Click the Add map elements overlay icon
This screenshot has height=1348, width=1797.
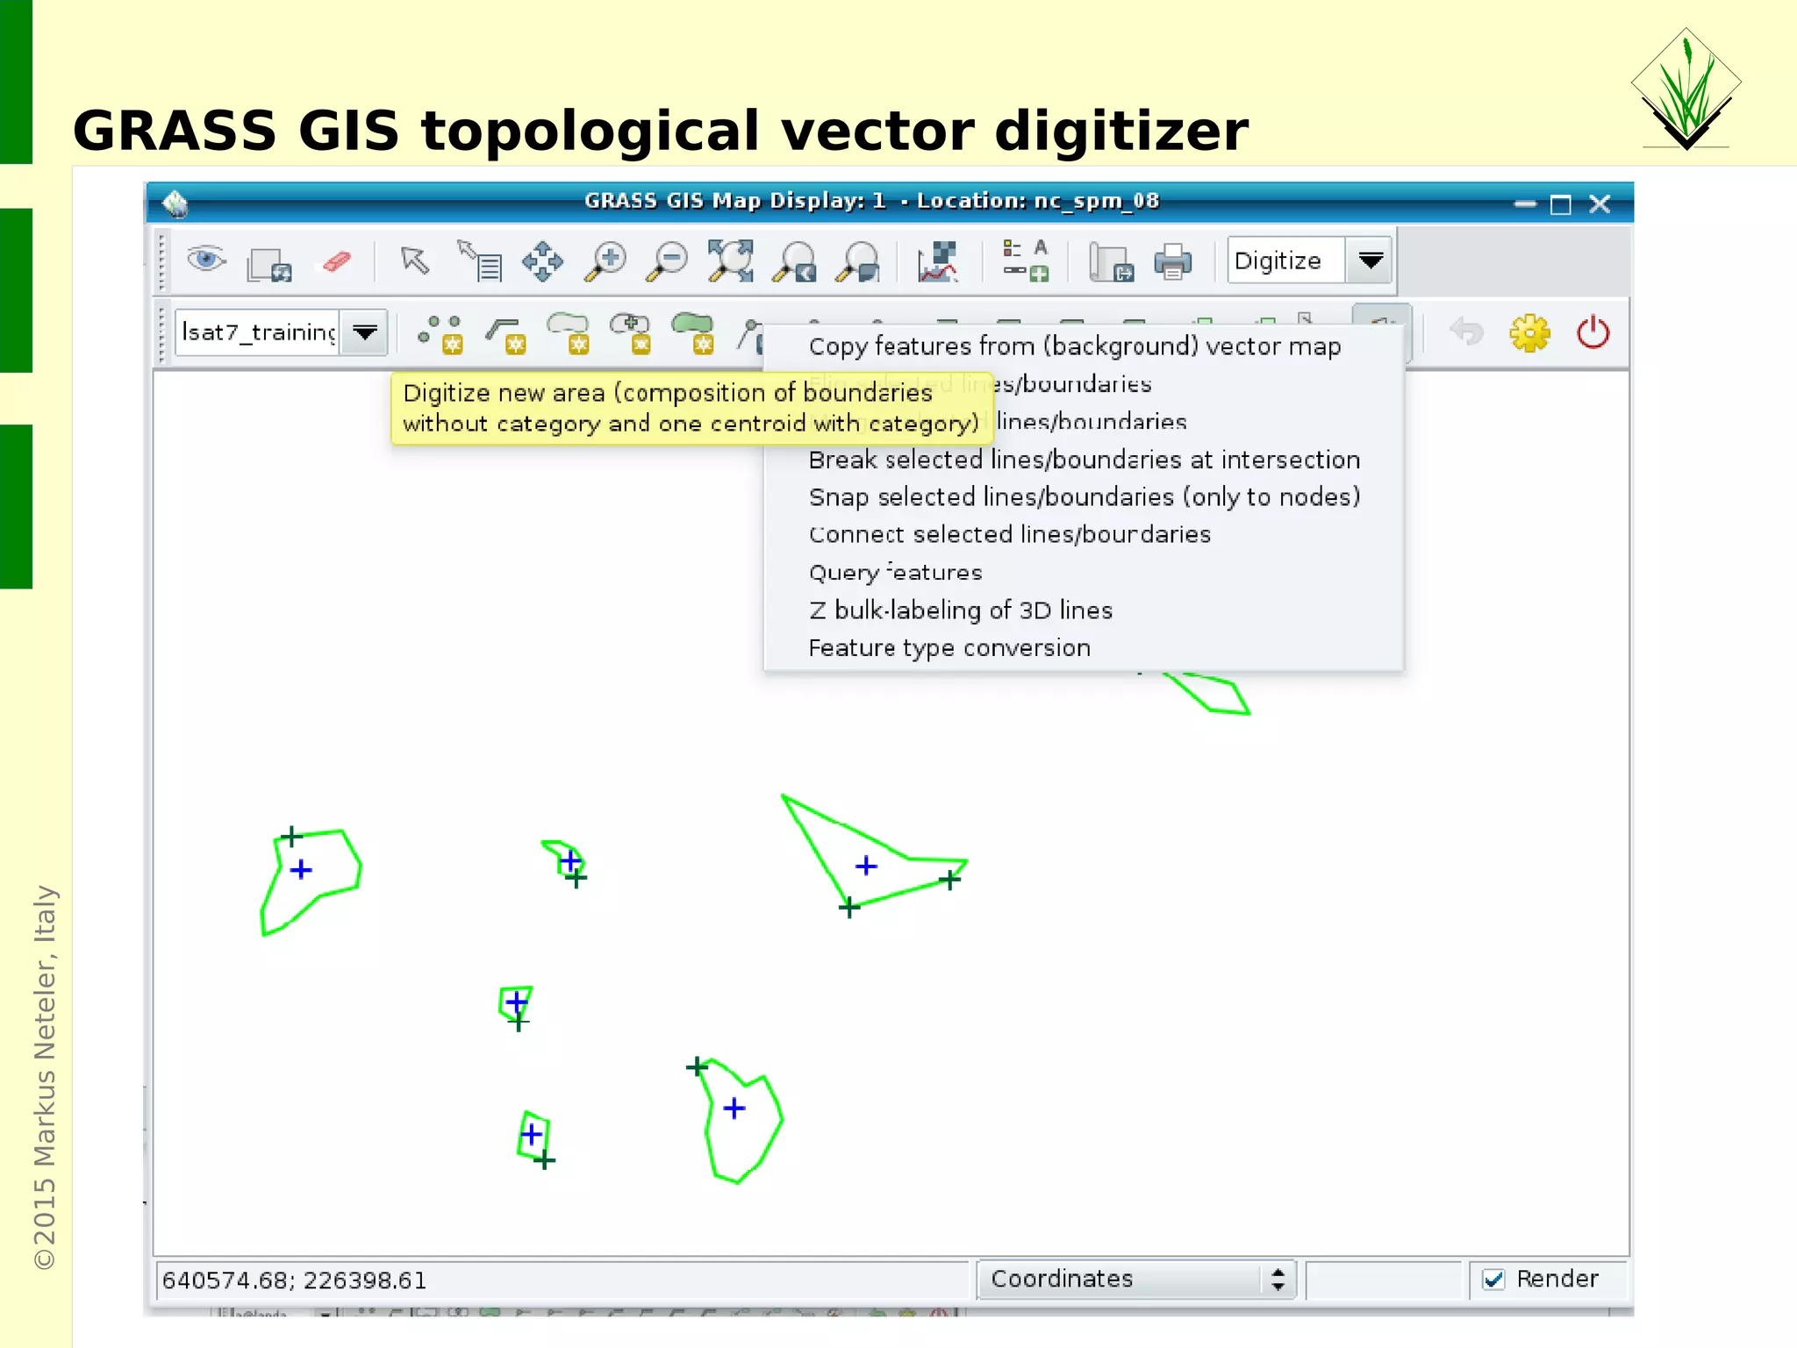[1026, 260]
